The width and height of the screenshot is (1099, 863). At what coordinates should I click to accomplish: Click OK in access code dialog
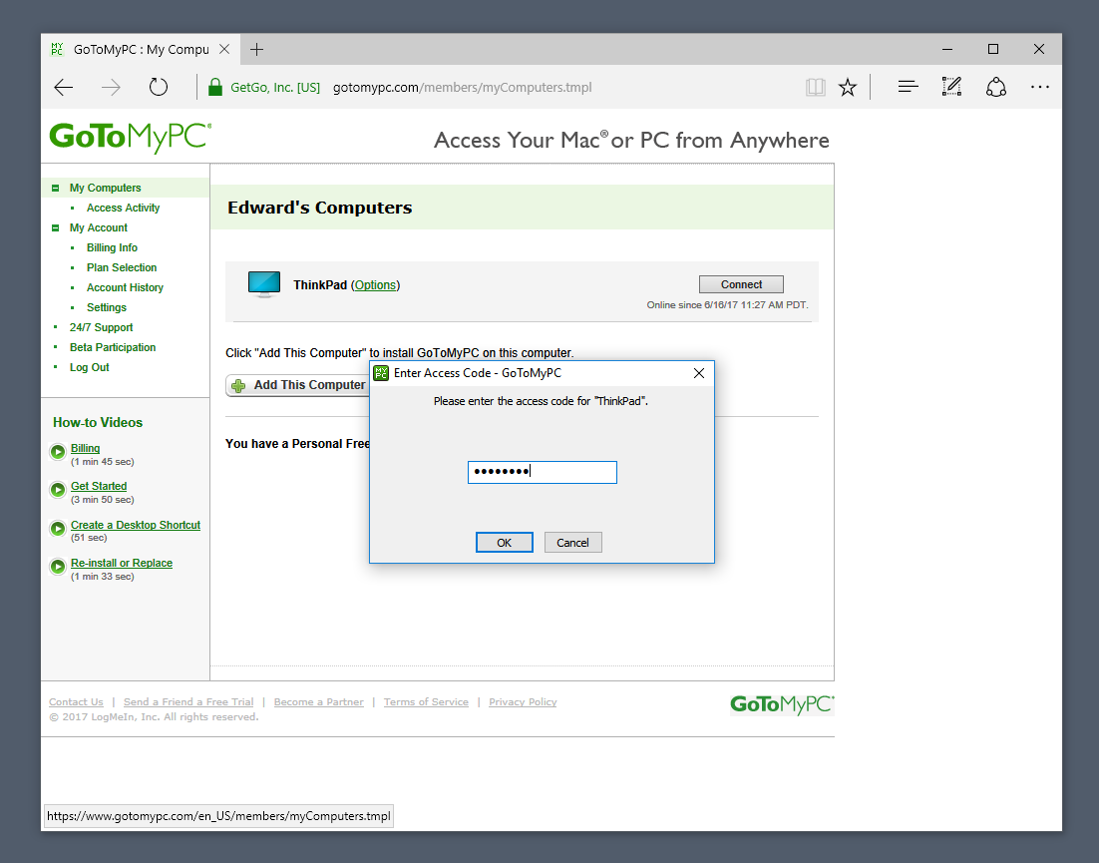pos(504,543)
